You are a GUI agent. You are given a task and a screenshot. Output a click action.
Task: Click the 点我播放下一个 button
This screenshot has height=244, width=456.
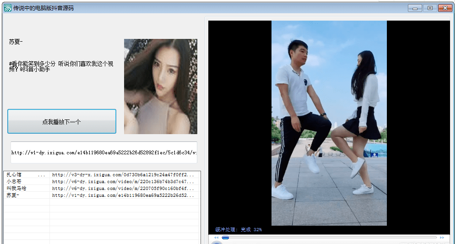coord(62,122)
